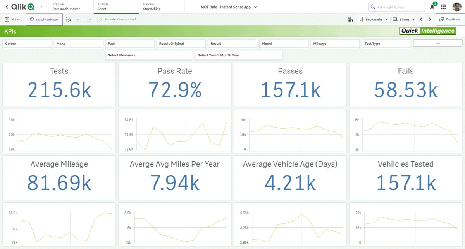Click the smart search selection tool icon
Viewport: 465px width, 249px height.
tap(69, 19)
